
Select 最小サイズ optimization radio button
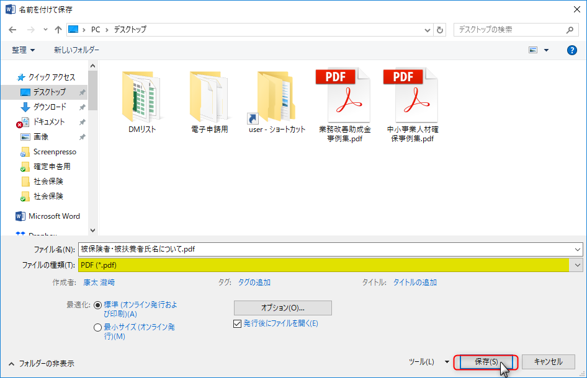click(x=97, y=328)
